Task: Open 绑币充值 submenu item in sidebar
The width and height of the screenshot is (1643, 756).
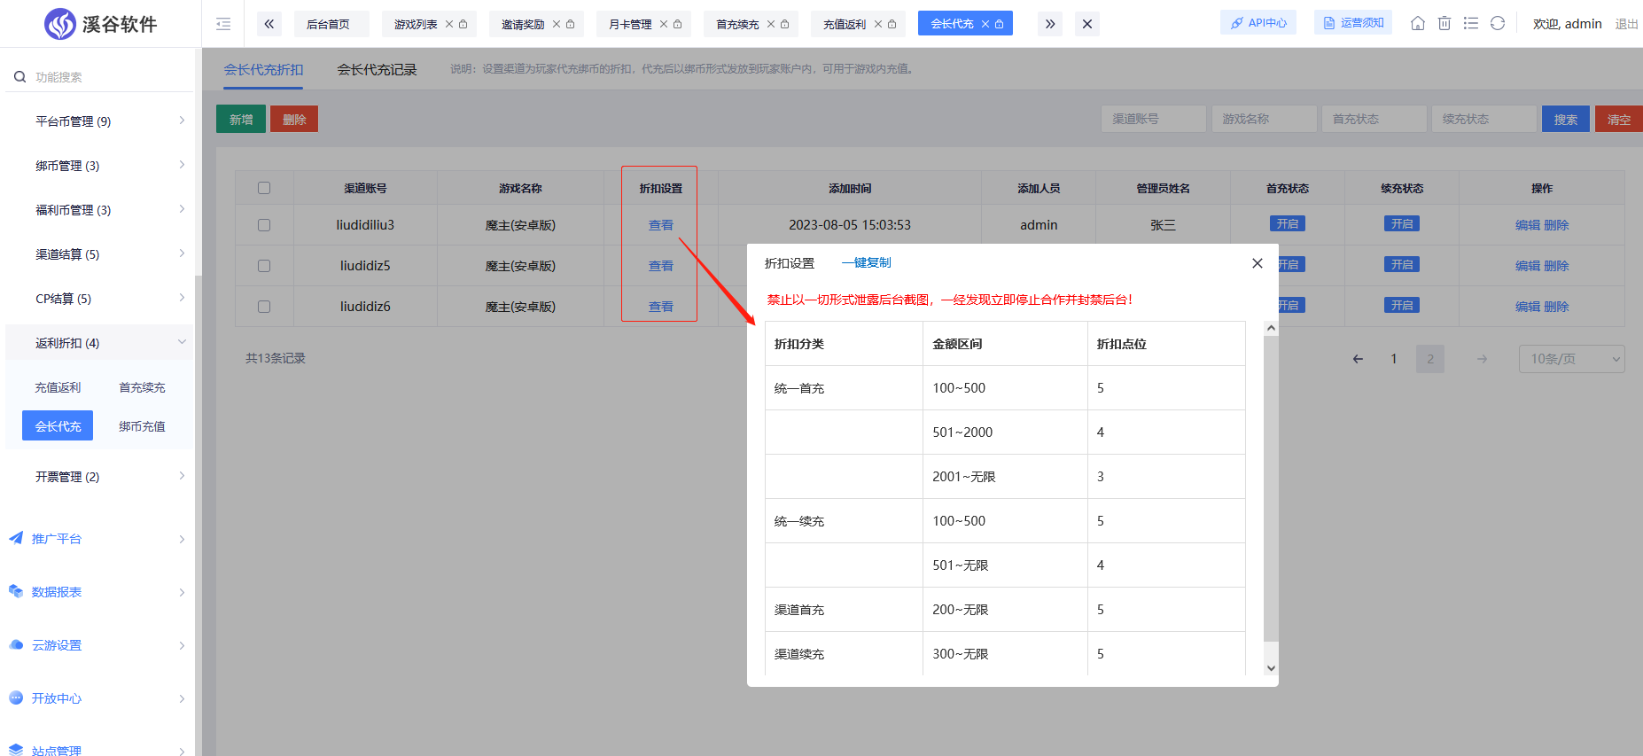Action: (142, 426)
